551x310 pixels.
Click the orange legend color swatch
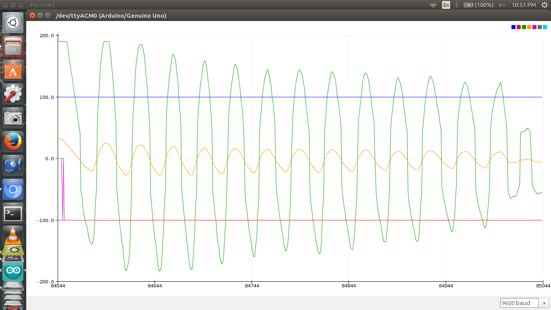[x=529, y=27]
